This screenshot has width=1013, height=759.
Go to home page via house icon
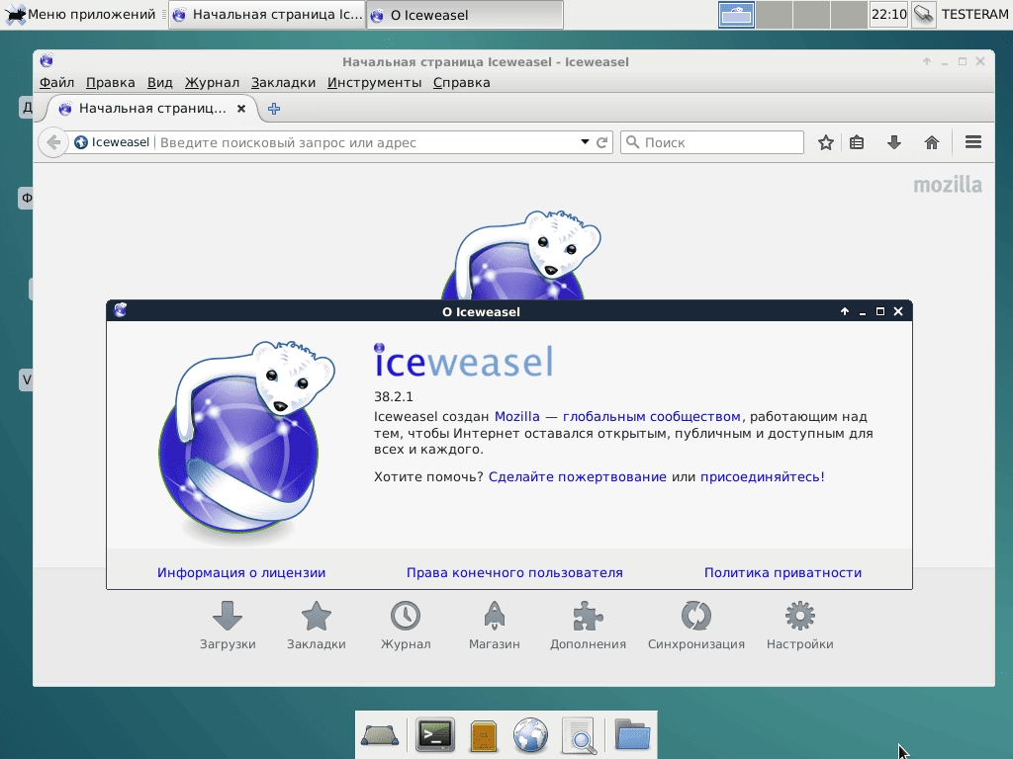(932, 142)
